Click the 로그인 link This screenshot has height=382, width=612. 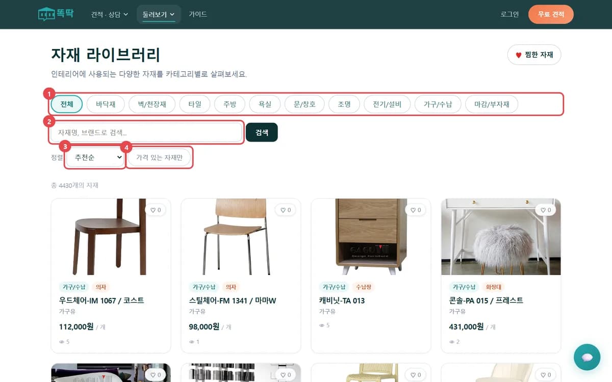point(509,14)
